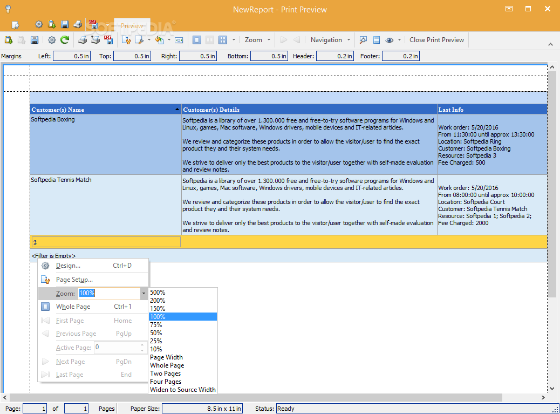Screen dimensions: 560x414
Task: Choose Whole Page Ctrl+1 menu entry
Action: [x=93, y=307]
